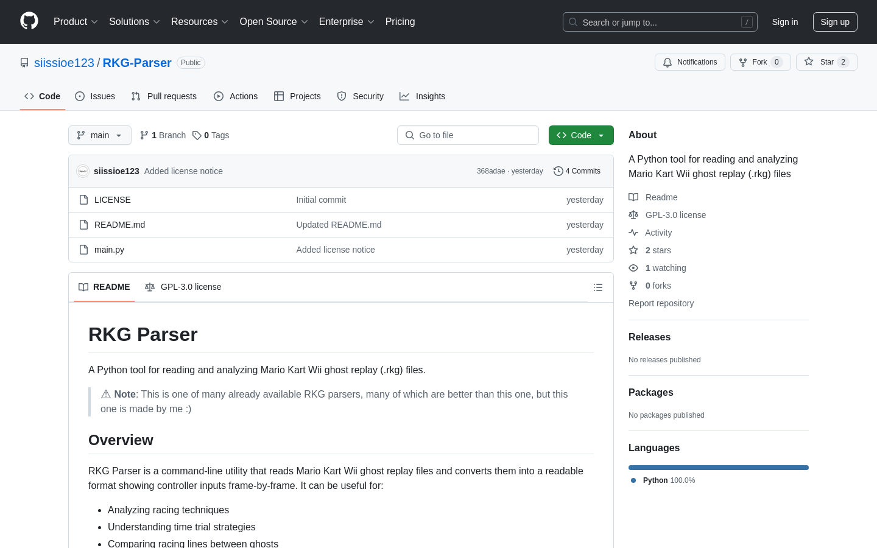Open the 'Initial commit' message

pos(321,200)
